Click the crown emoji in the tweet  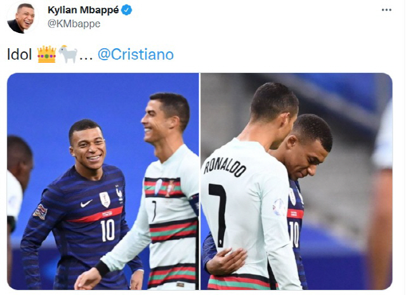pos(46,54)
